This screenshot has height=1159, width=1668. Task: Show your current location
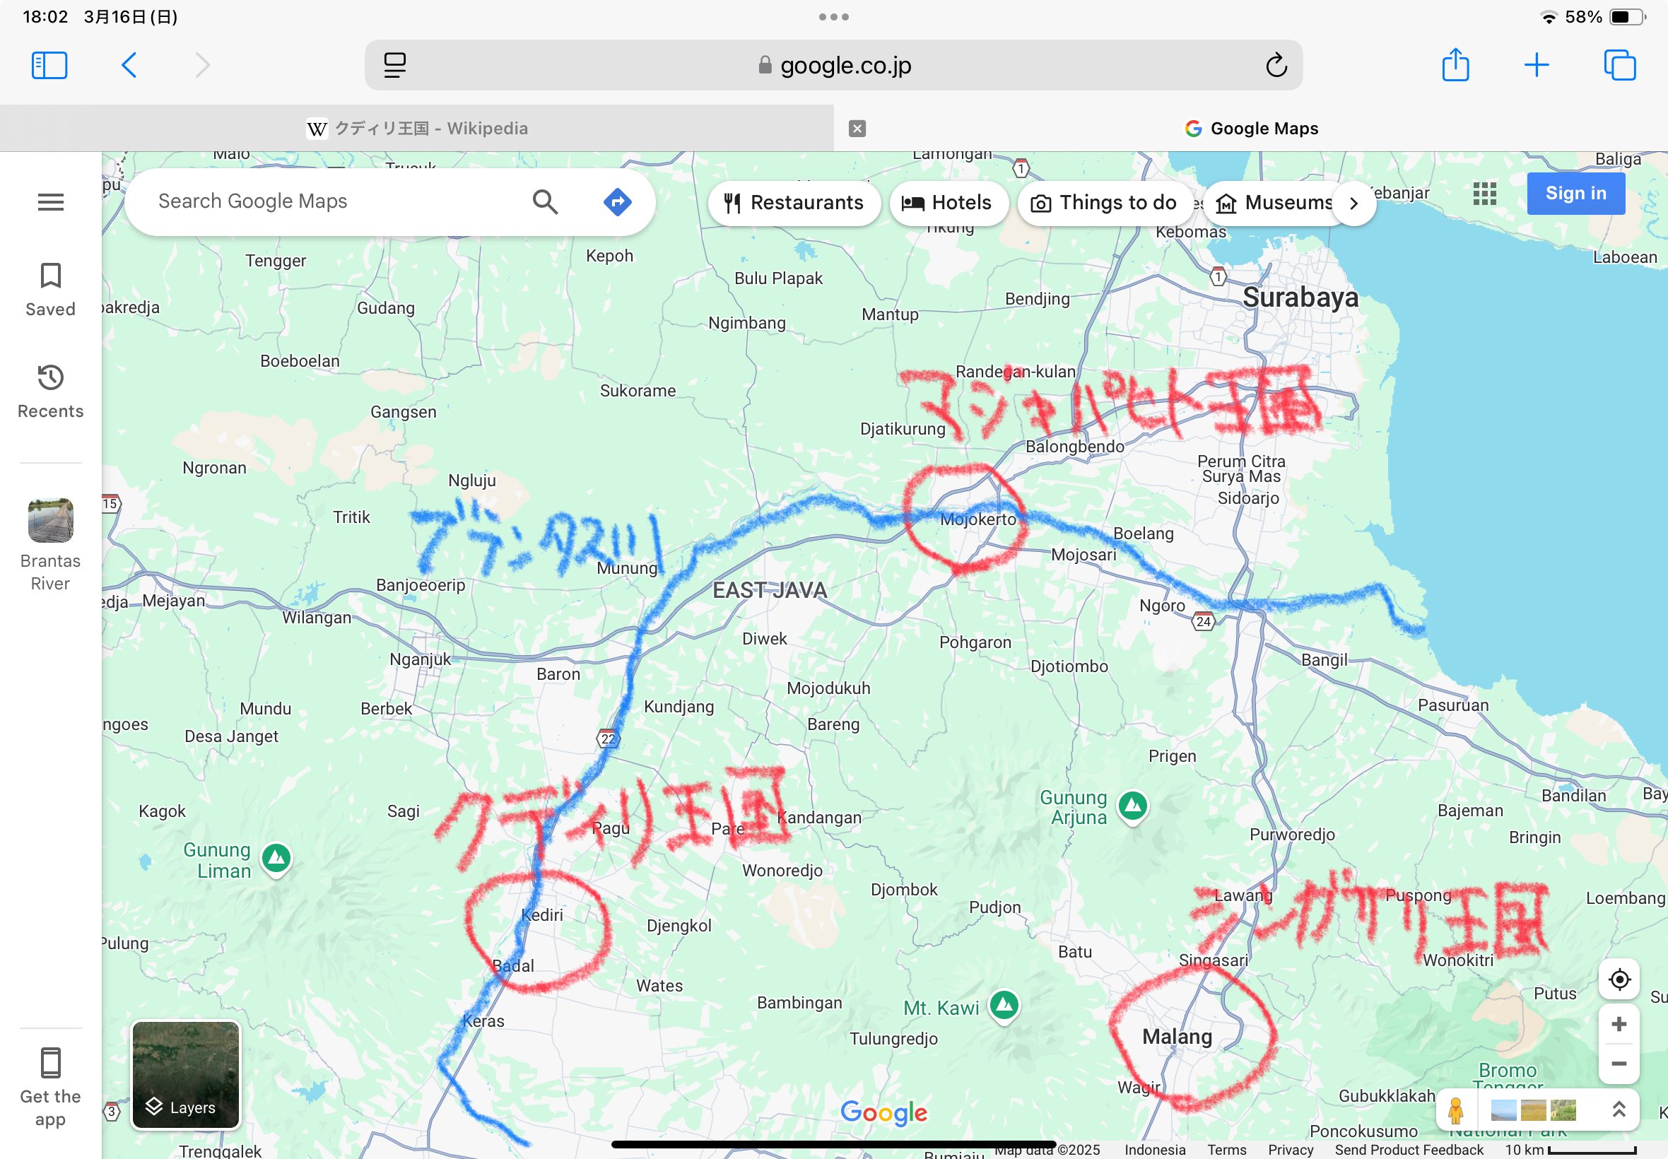point(1619,979)
